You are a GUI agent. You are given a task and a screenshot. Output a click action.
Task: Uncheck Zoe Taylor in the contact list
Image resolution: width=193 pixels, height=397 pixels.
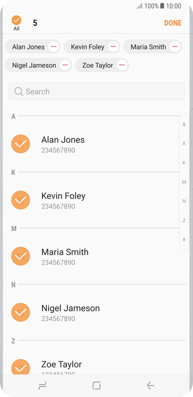pyautogui.click(x=21, y=368)
